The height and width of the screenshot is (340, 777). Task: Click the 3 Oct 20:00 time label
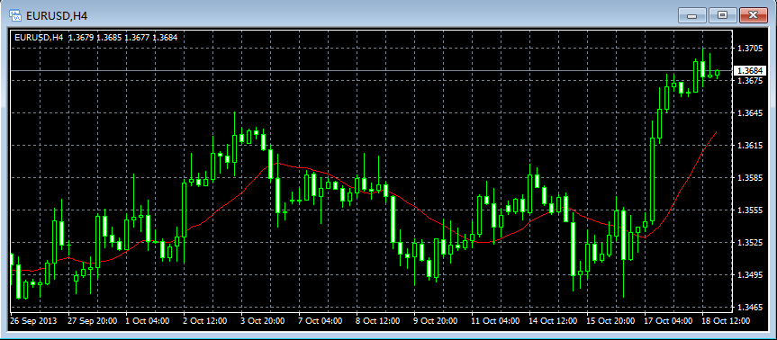coord(264,321)
